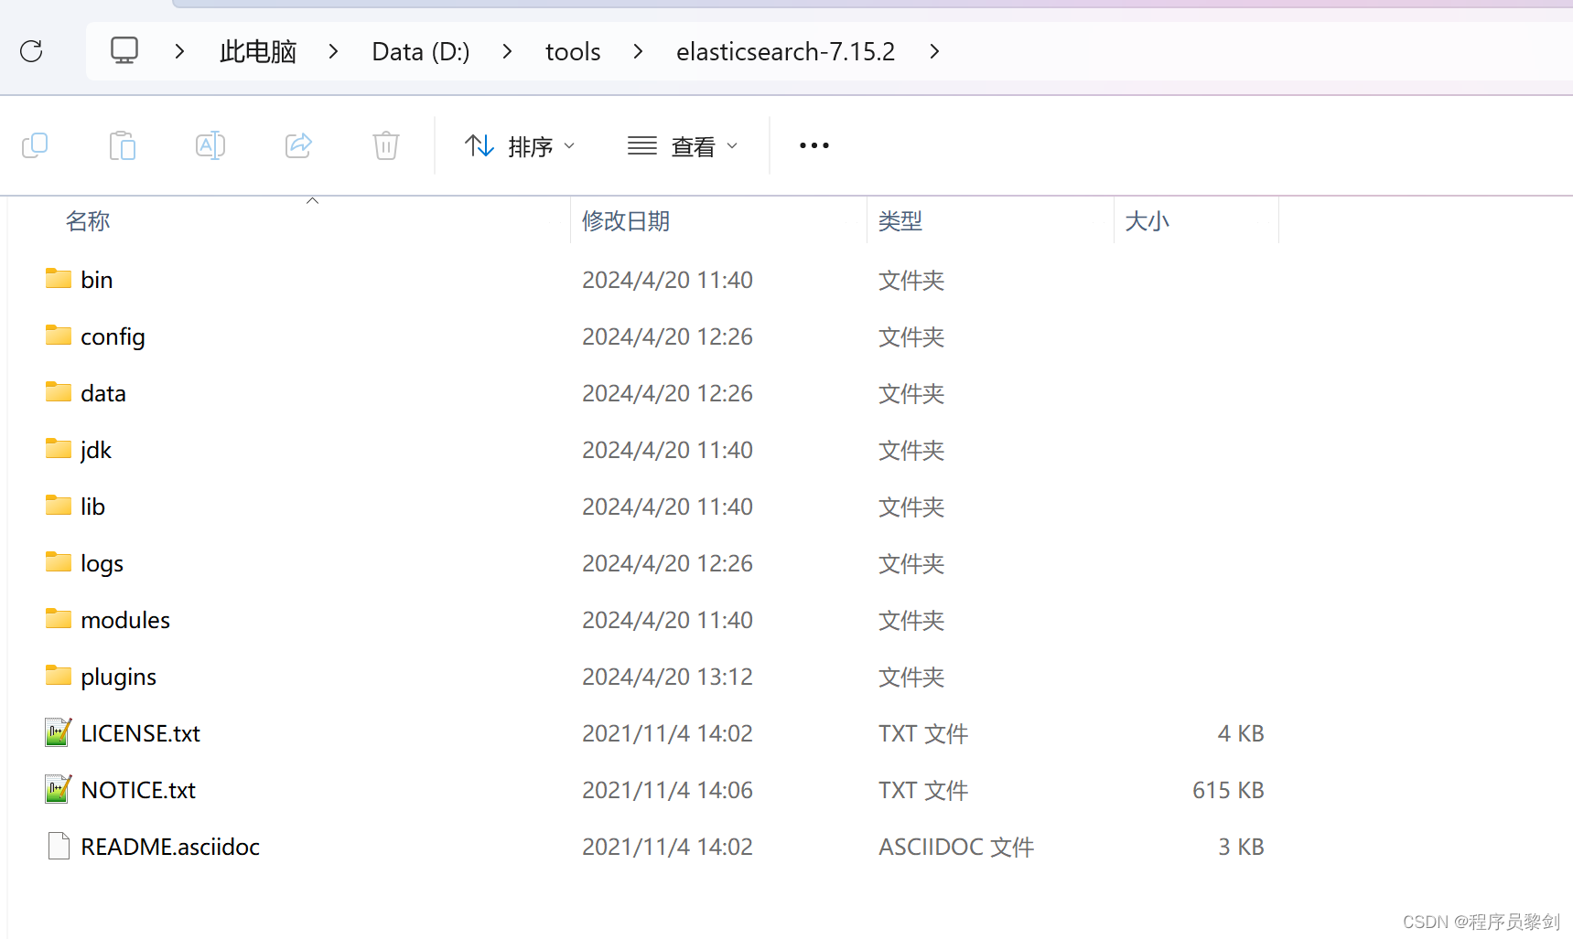The height and width of the screenshot is (939, 1573).
Task: Open the plugins folder
Action: 118,677
